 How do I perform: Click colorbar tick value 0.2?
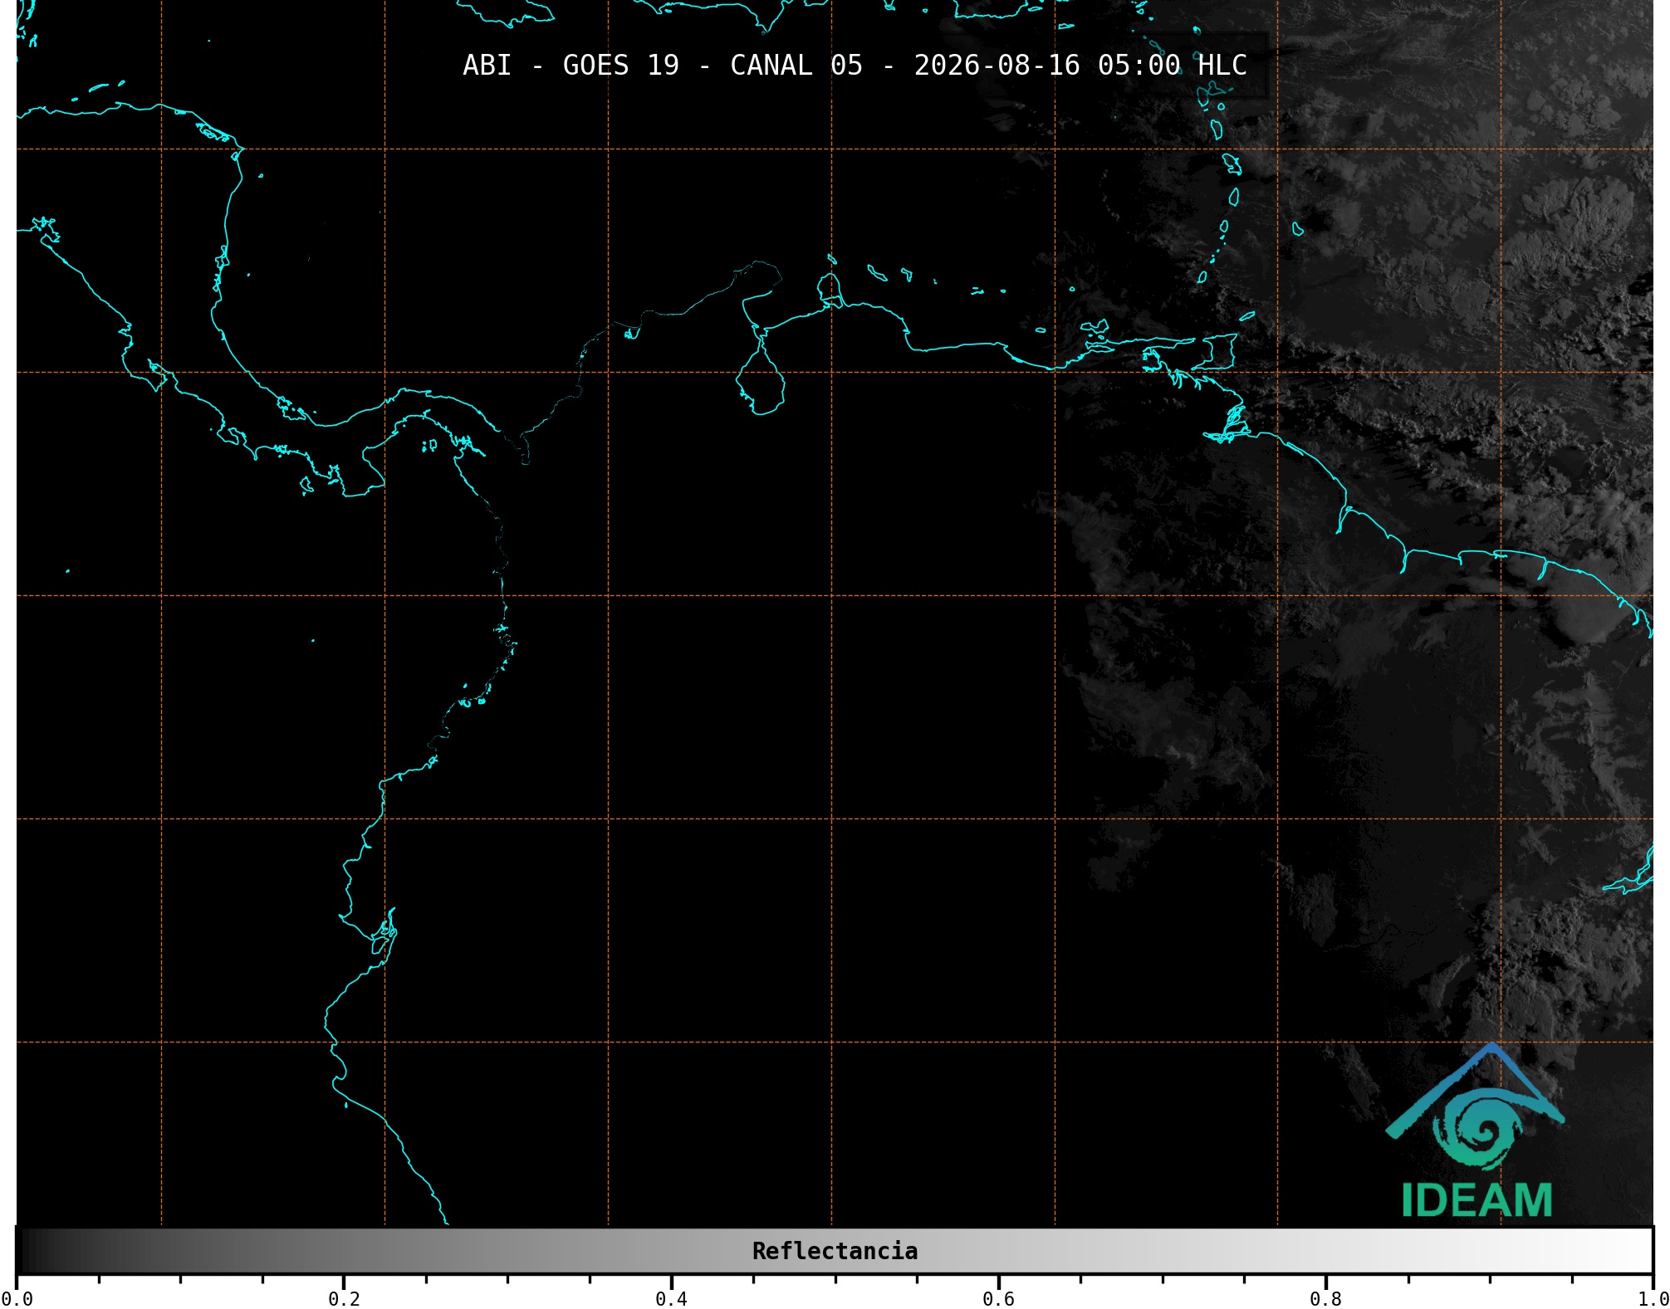[x=344, y=1299]
